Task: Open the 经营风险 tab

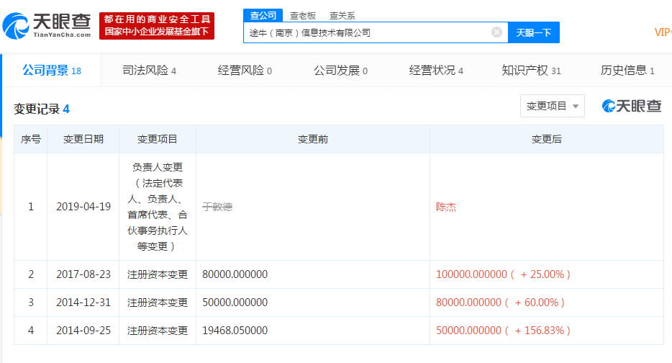Action: pos(245,71)
